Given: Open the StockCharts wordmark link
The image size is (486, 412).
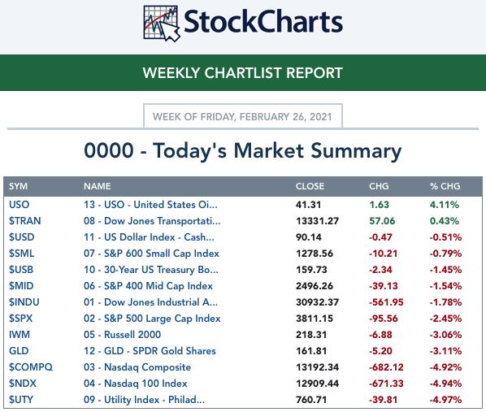Looking at the screenshot, I should [x=263, y=22].
